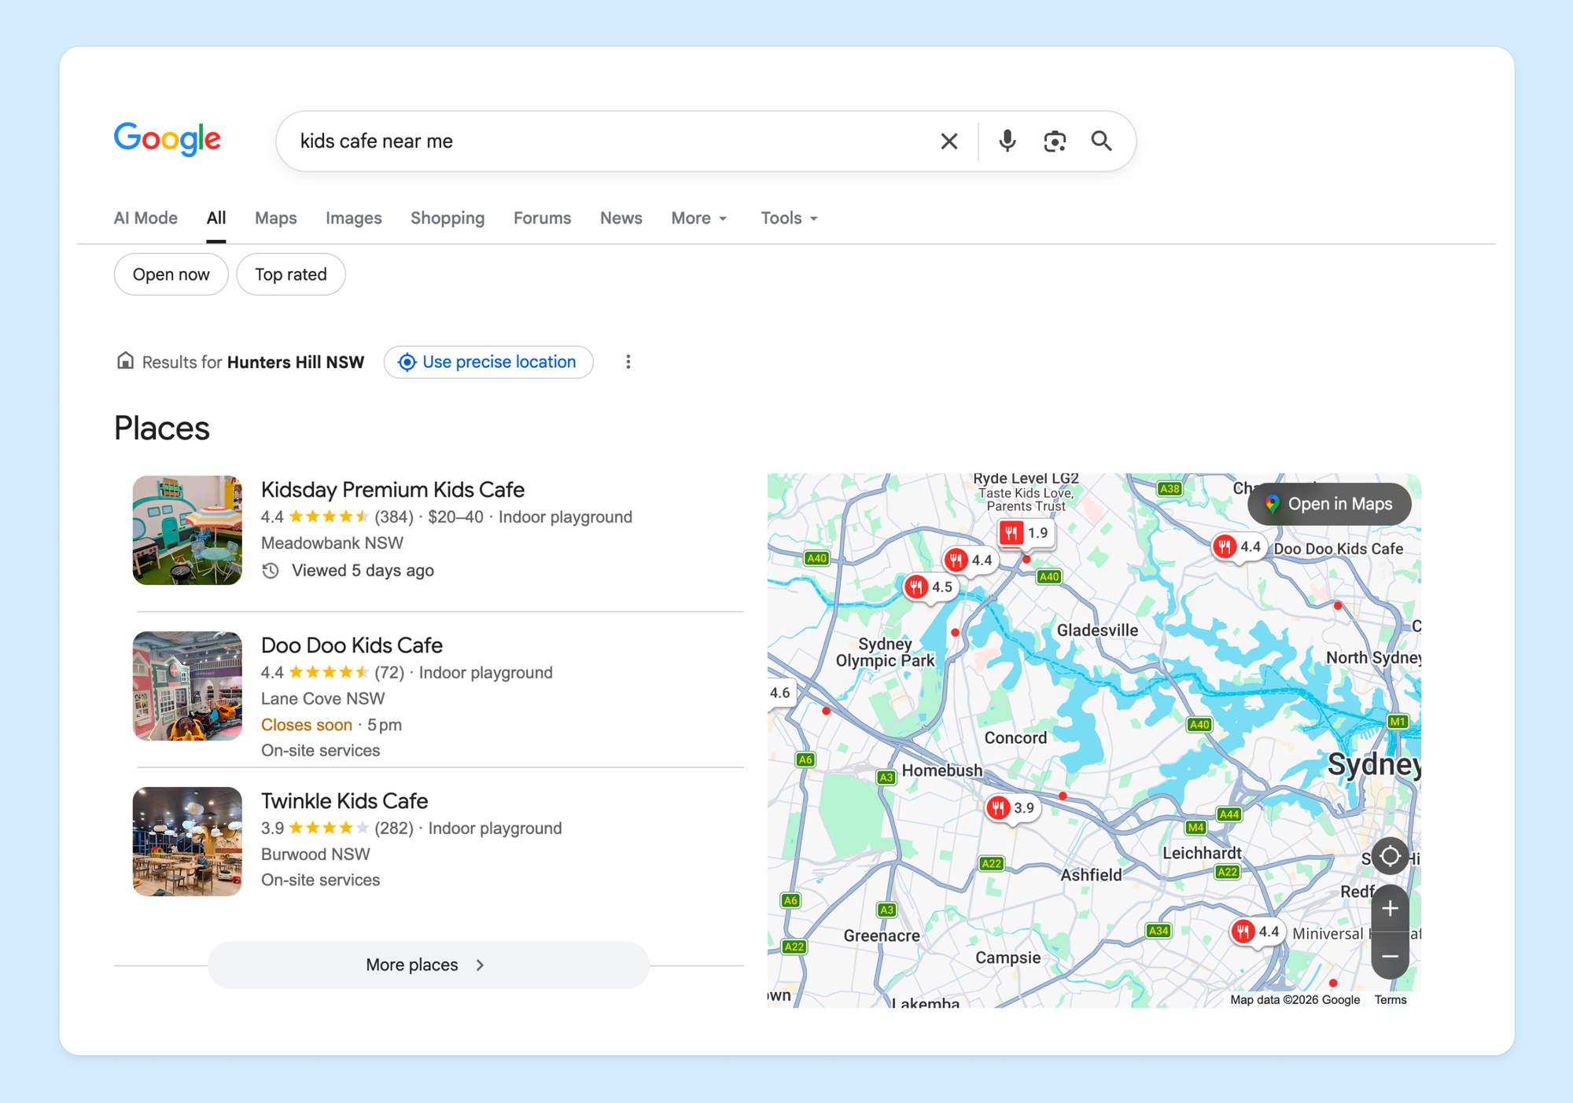Open the results in Google Maps

1329,504
